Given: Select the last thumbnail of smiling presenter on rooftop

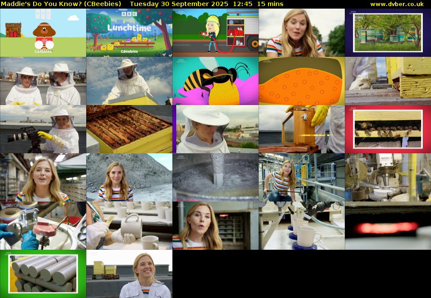Looking at the screenshot, I should (x=129, y=274).
